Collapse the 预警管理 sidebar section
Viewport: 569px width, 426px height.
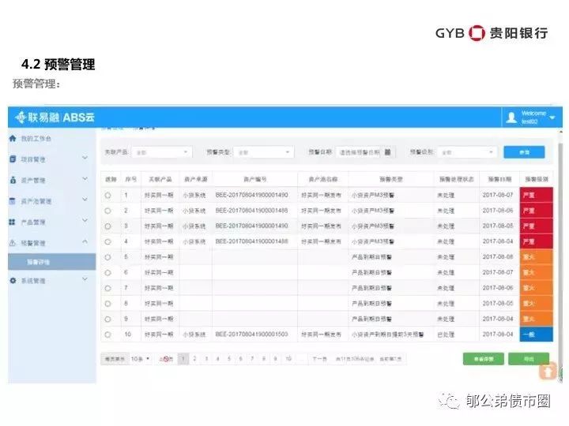pyautogui.click(x=85, y=243)
